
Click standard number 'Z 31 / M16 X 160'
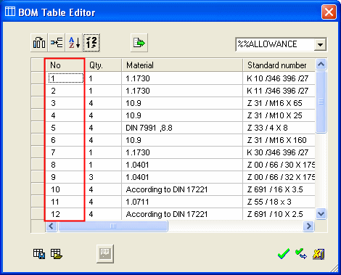point(279,140)
